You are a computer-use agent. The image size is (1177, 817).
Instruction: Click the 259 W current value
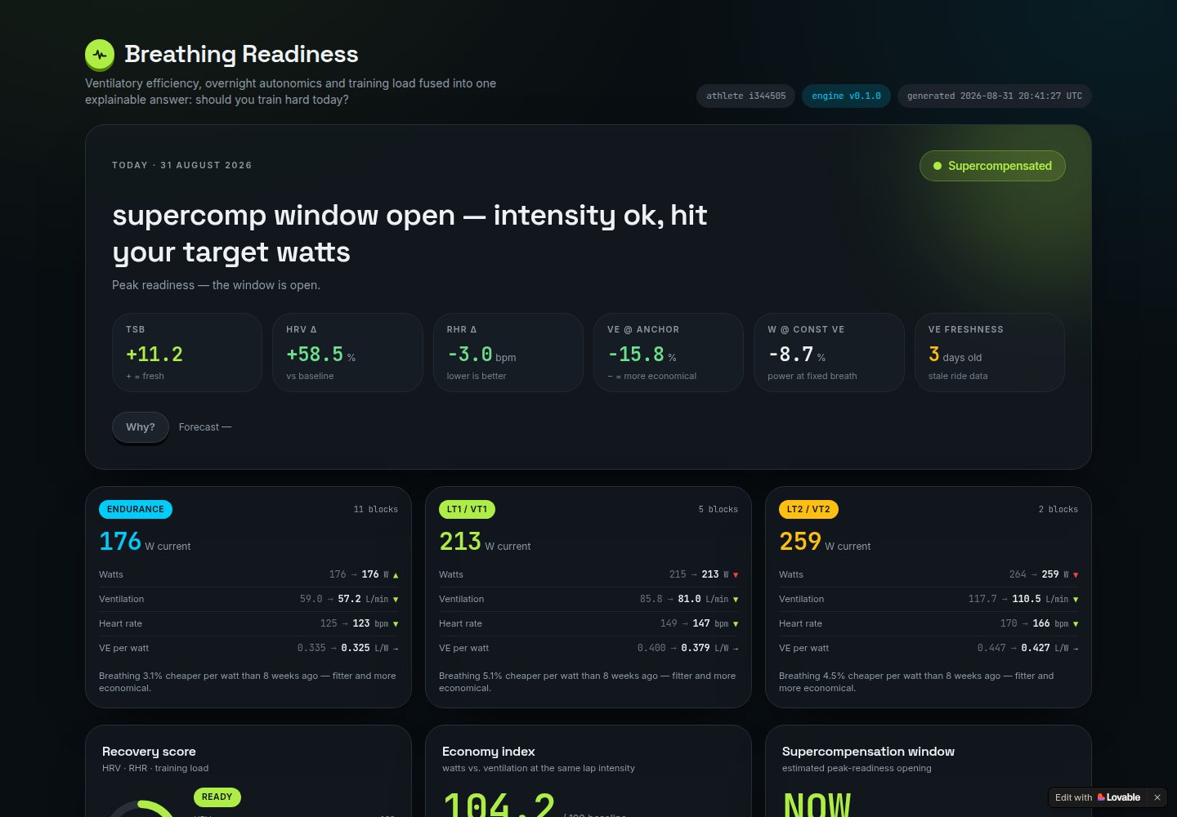(x=825, y=542)
